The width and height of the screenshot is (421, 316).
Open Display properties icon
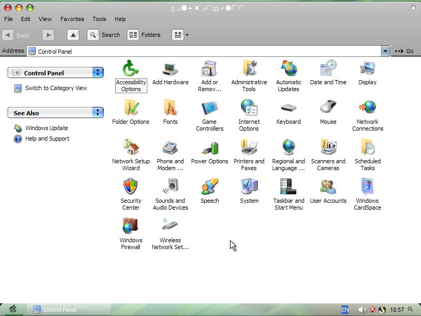[x=367, y=73]
